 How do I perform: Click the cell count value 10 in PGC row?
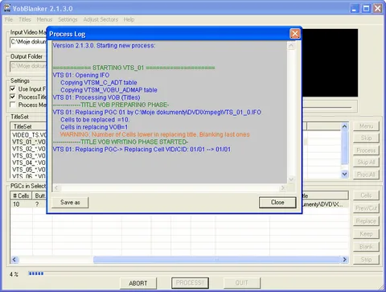[16, 204]
